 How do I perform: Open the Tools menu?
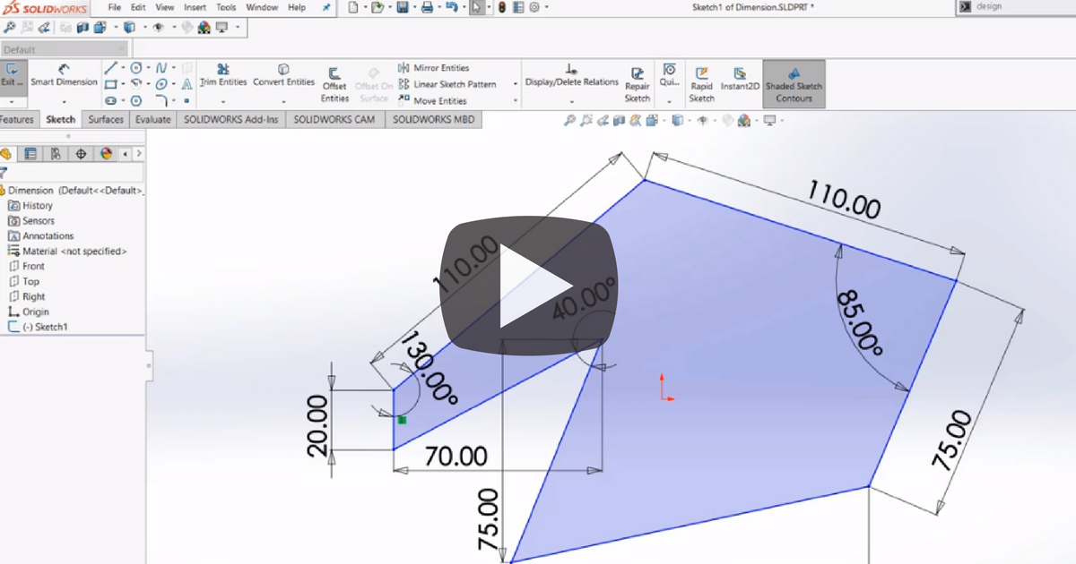[225, 7]
